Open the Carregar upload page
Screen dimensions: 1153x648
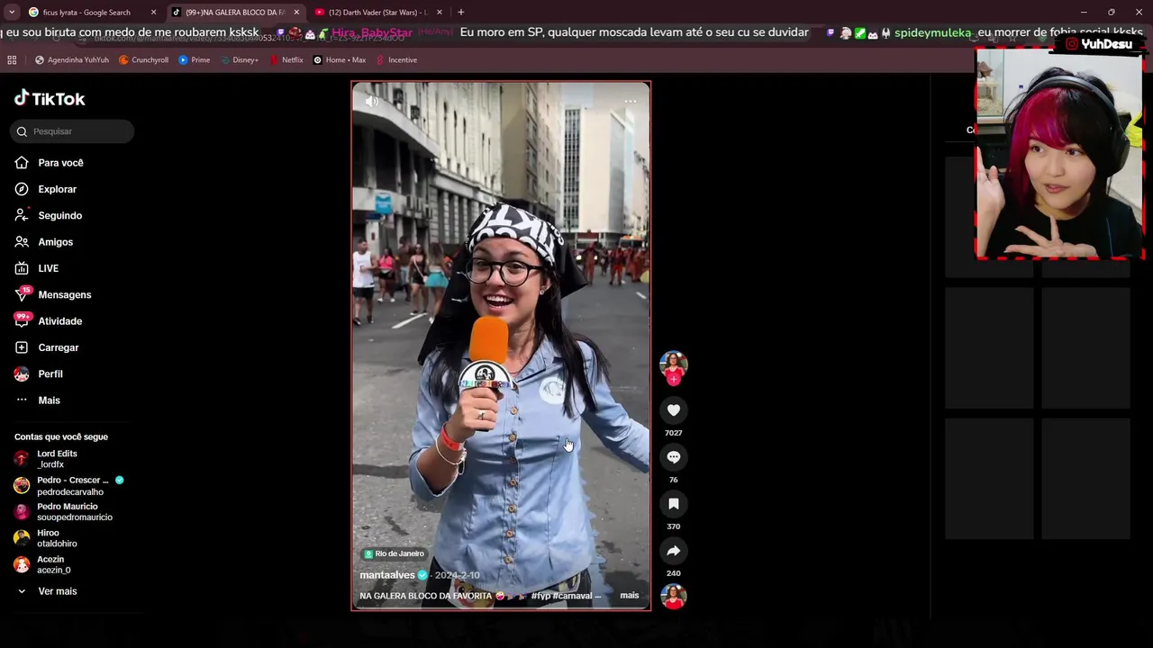pyautogui.click(x=47, y=347)
